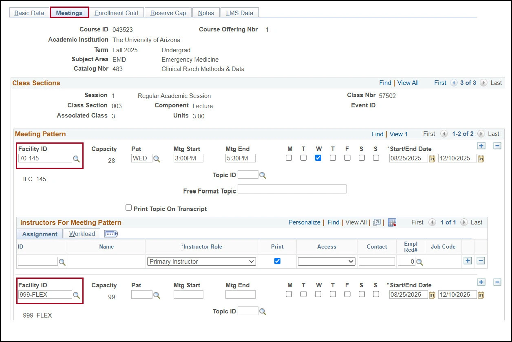Screen dimensions: 512x342
Task: Check Monday box for 70-145 meeting
Action: click(x=289, y=158)
